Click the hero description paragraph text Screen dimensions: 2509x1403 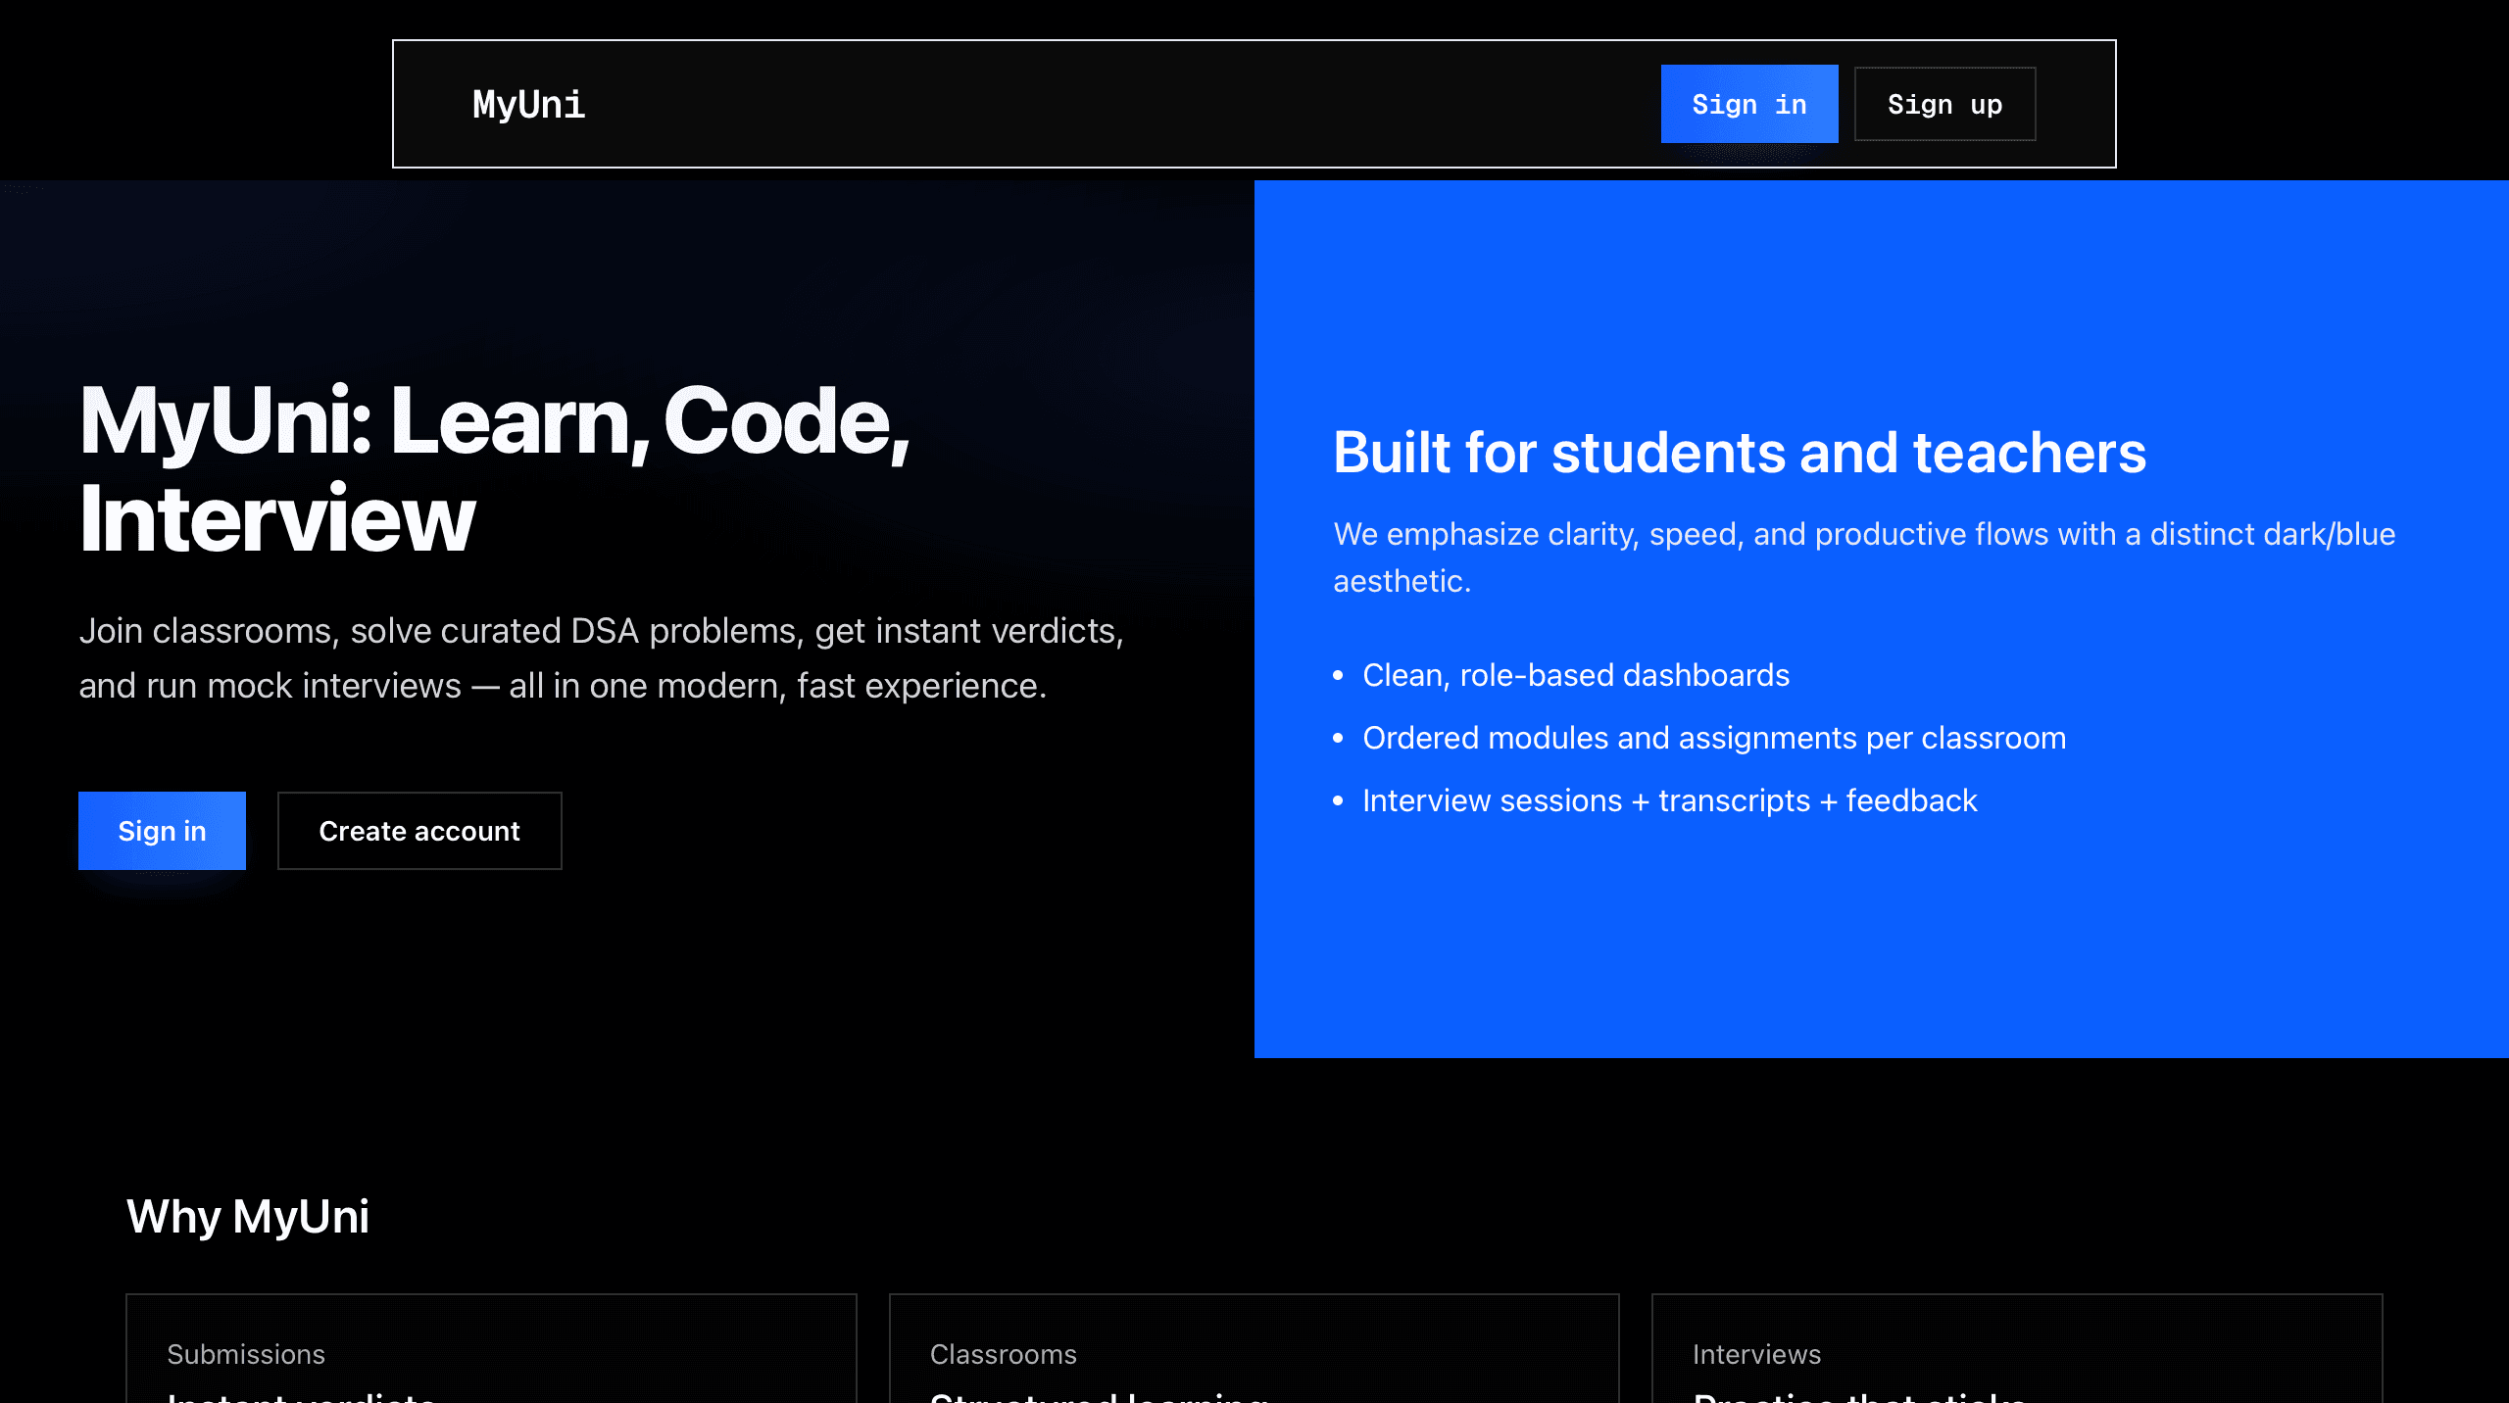coord(603,657)
